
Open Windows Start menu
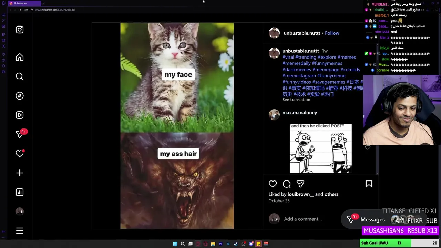(x=175, y=244)
